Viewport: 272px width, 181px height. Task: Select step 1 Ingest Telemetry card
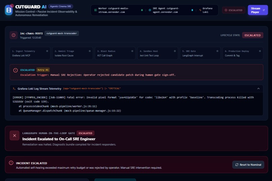[x=30, y=53]
